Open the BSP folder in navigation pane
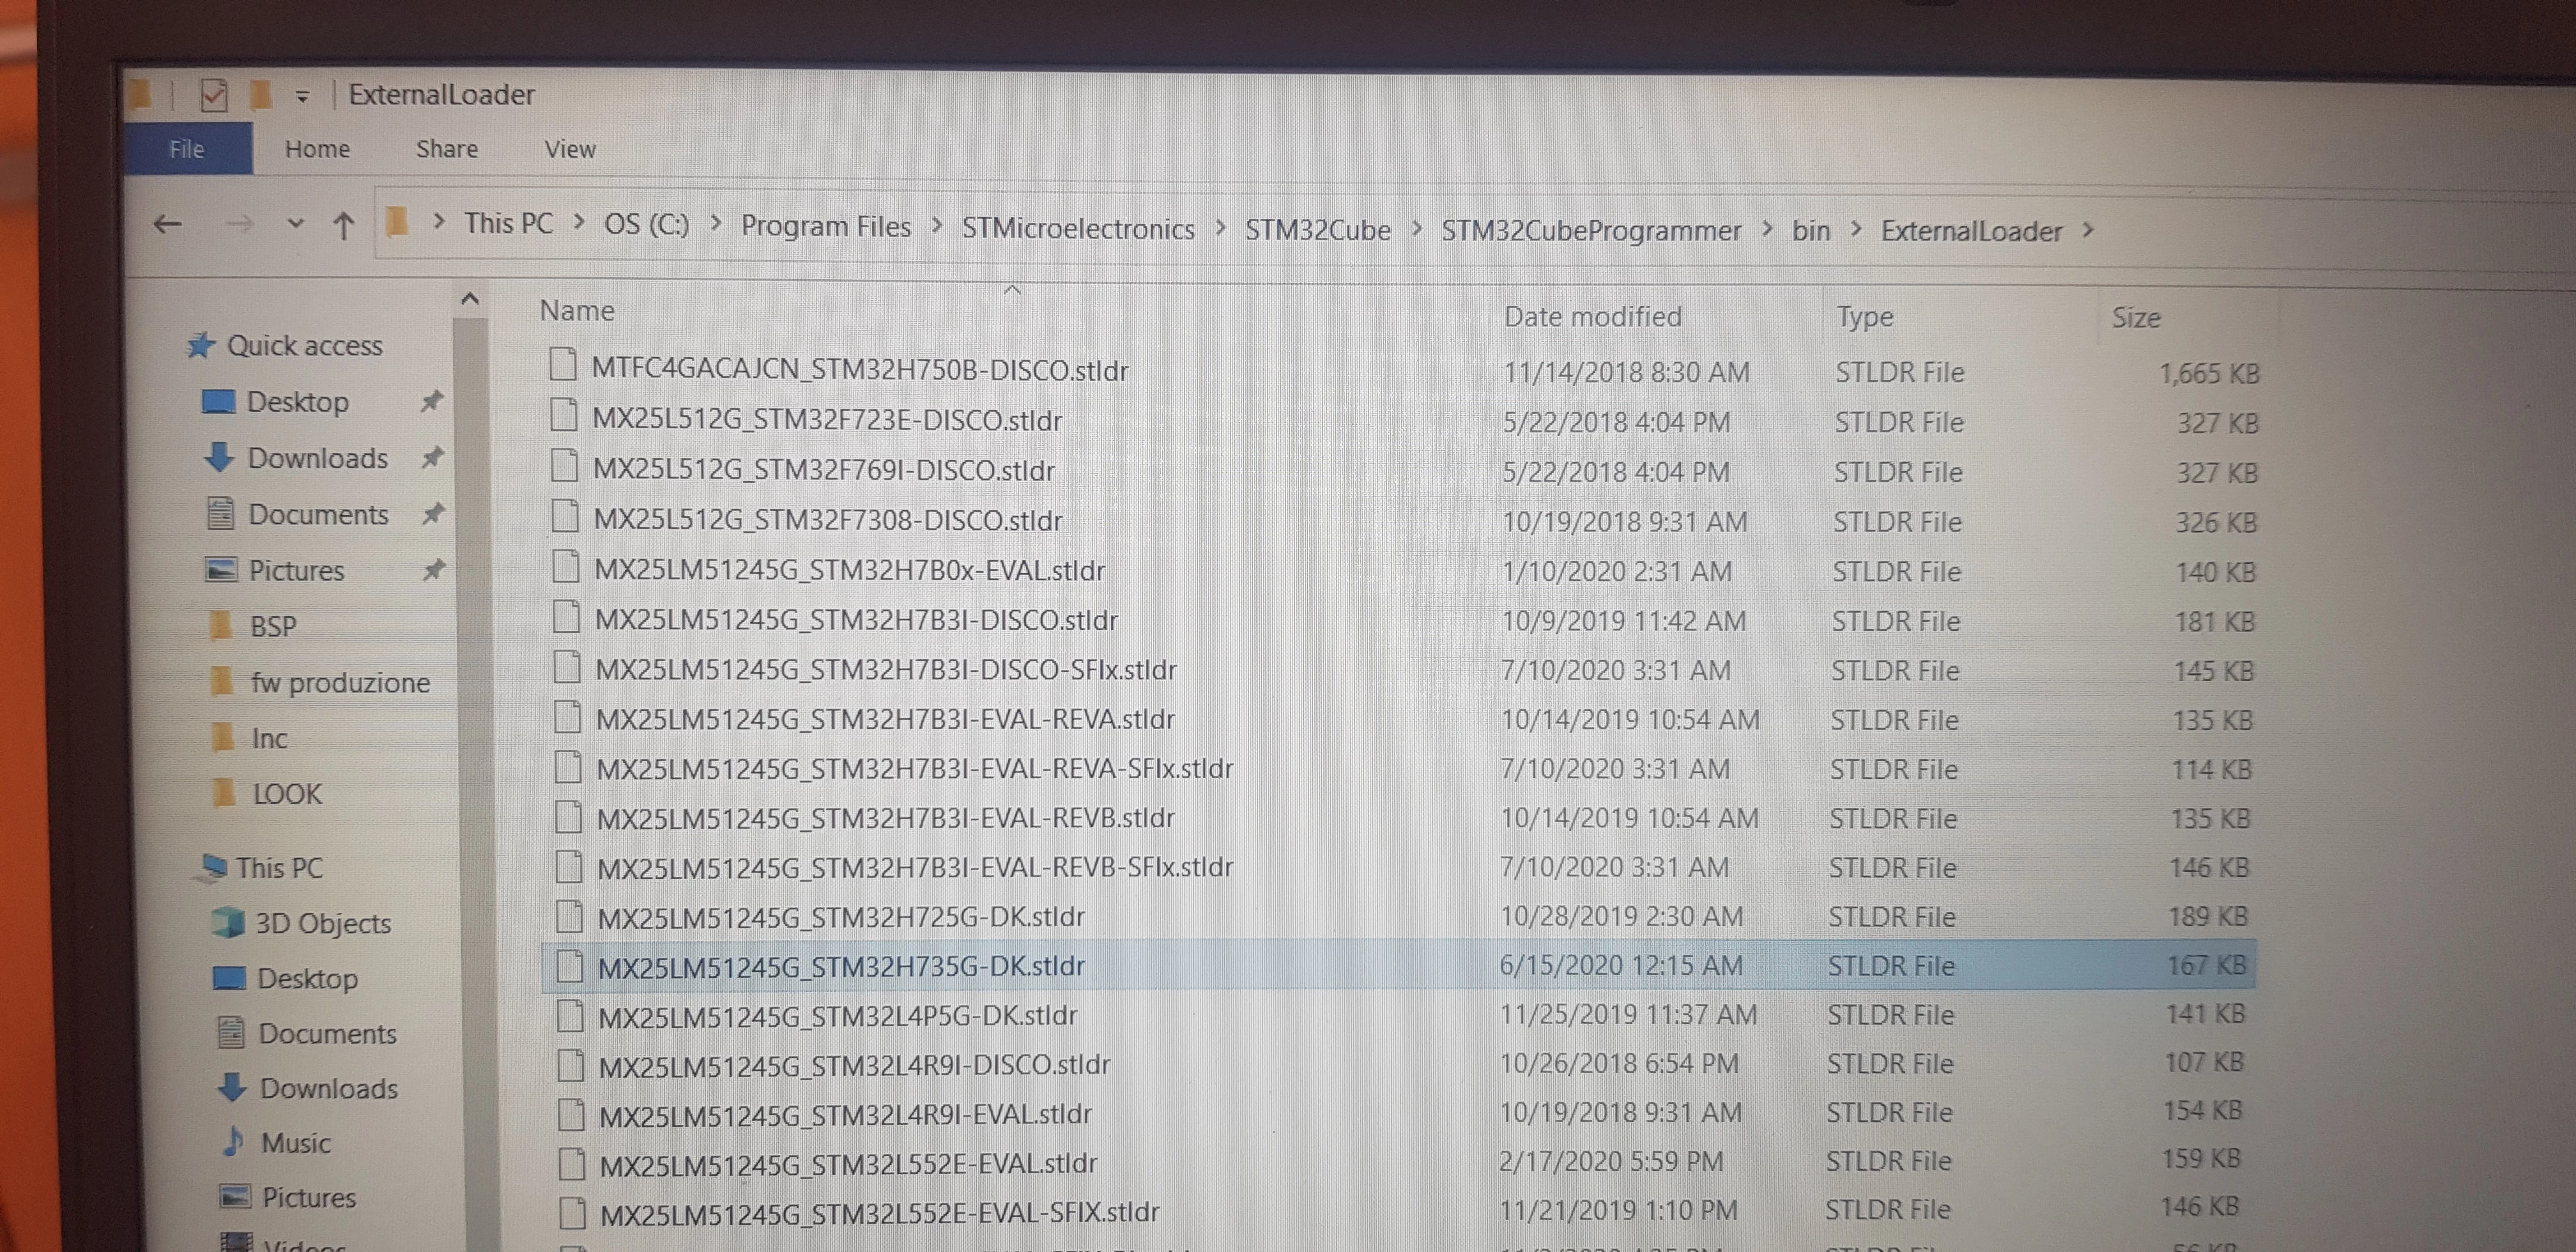 pos(253,626)
